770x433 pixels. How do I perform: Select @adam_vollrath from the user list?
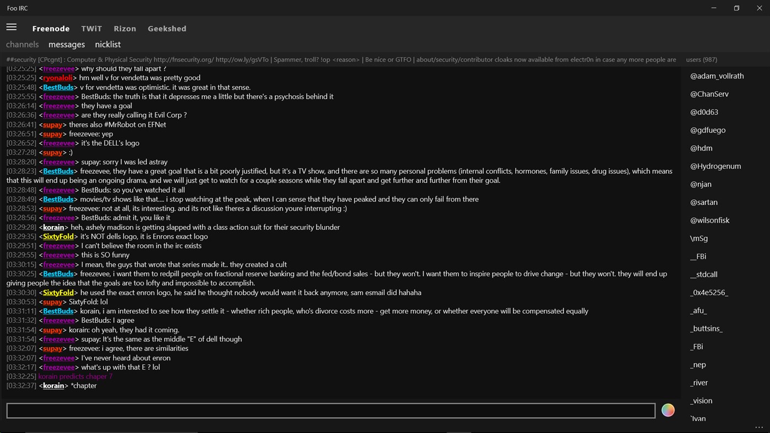[717, 75]
